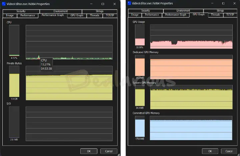Viewport: 240px width, 156px height.
Task: Click the Dedicated GPU Memory bar gauge
Action: point(140,65)
